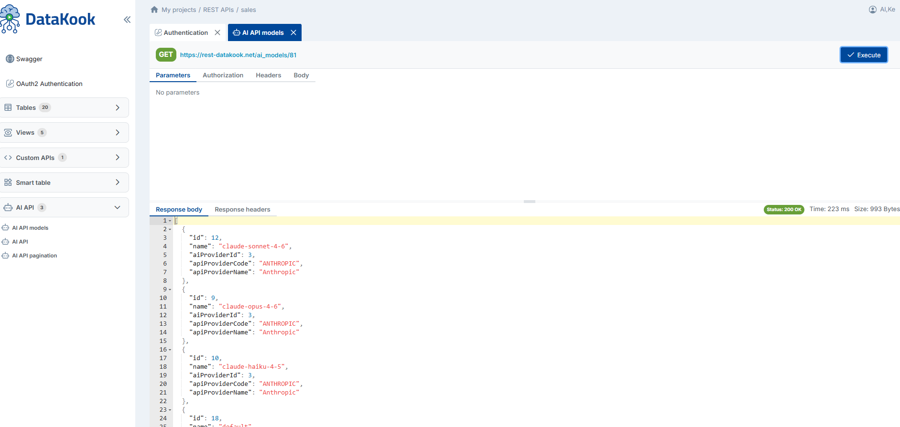Fold JSON object at line 16
The height and width of the screenshot is (427, 900).
tap(170, 350)
